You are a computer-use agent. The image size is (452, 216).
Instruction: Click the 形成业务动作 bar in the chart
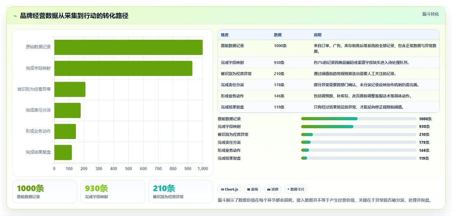point(65,131)
